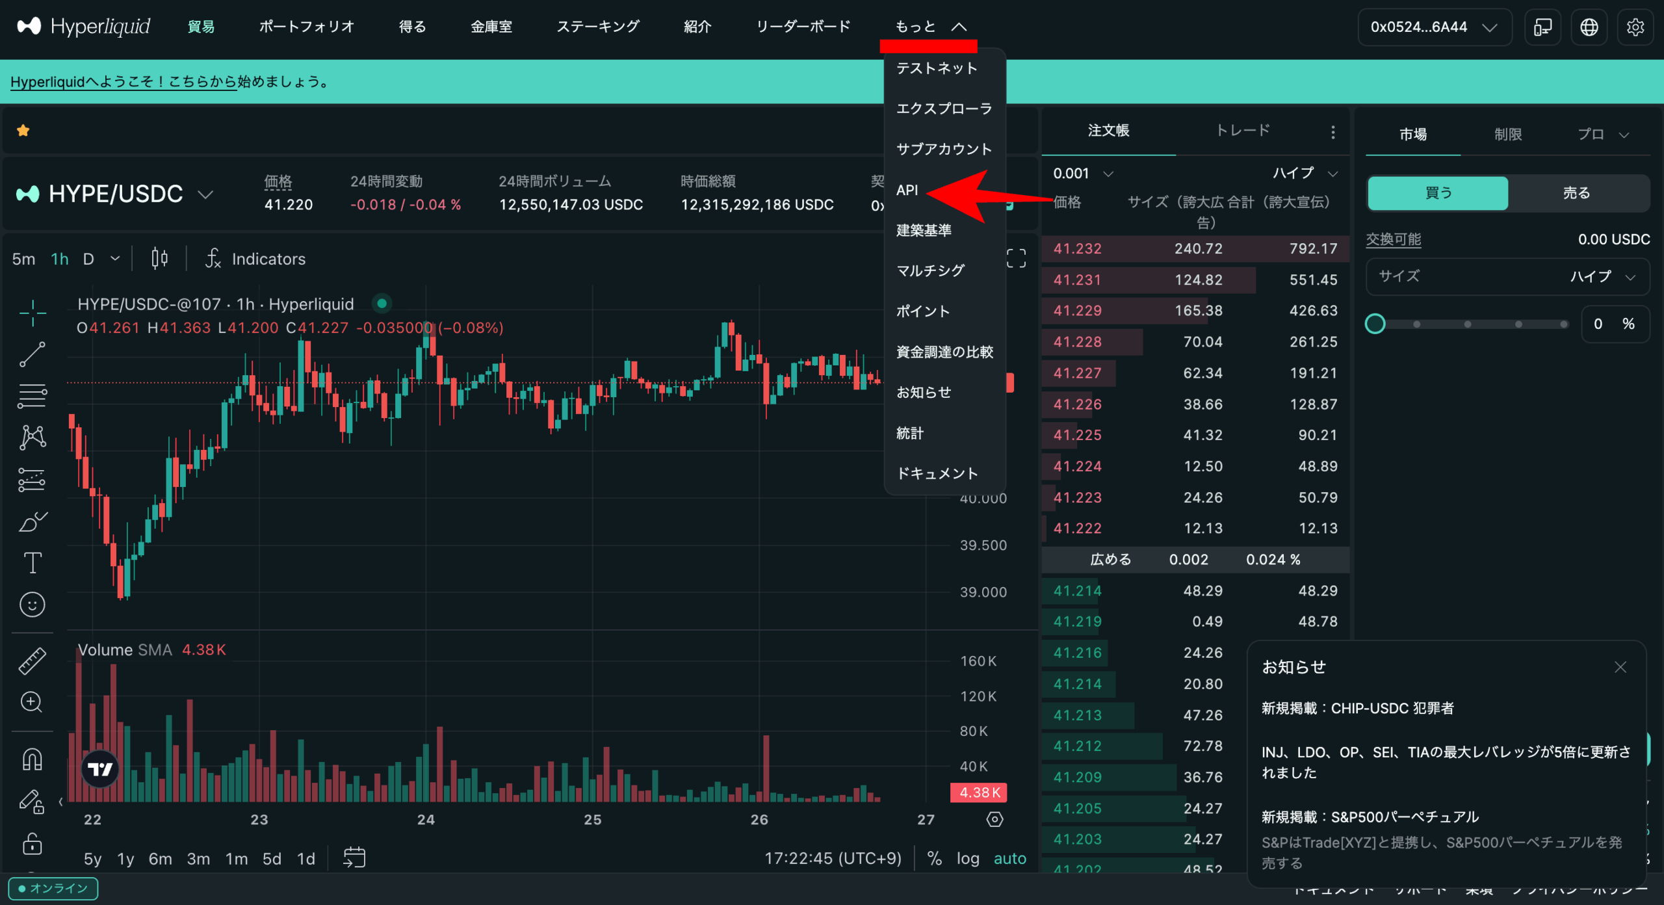Open the Indicators button
Viewport: 1664px width, 905px height.
pyautogui.click(x=255, y=259)
